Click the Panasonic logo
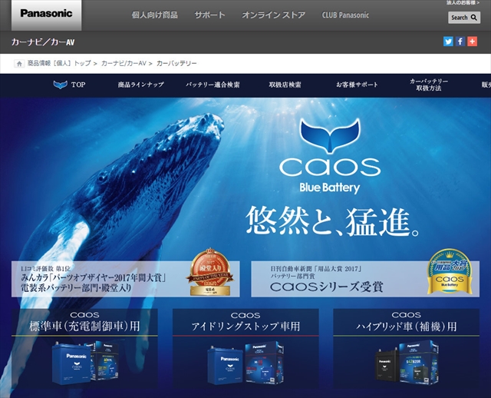This screenshot has width=491, height=398. [x=46, y=14]
